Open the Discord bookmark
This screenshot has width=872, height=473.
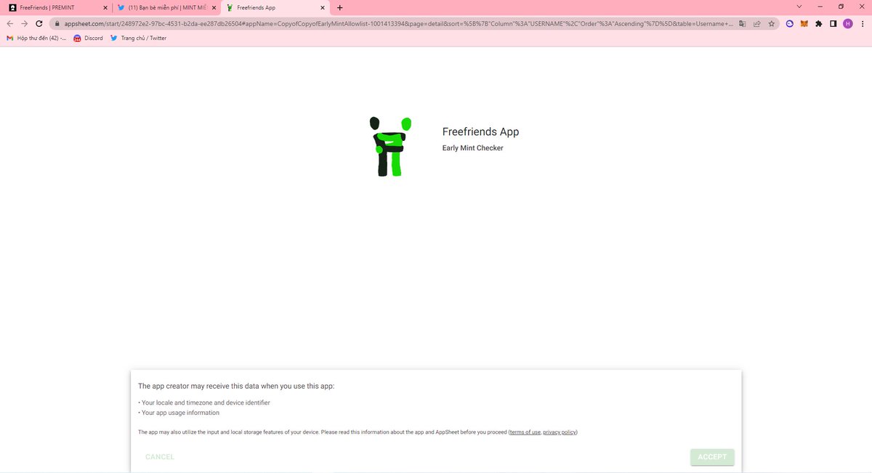tap(88, 38)
